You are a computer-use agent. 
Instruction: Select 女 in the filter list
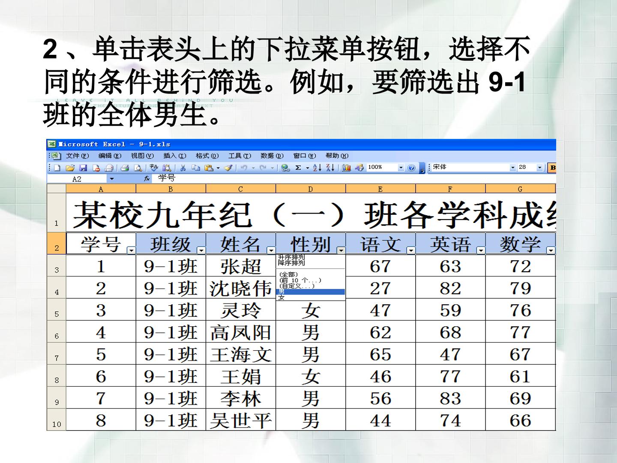[311, 298]
